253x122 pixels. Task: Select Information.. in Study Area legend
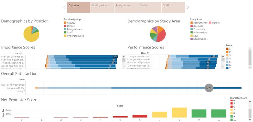[x=199, y=32]
